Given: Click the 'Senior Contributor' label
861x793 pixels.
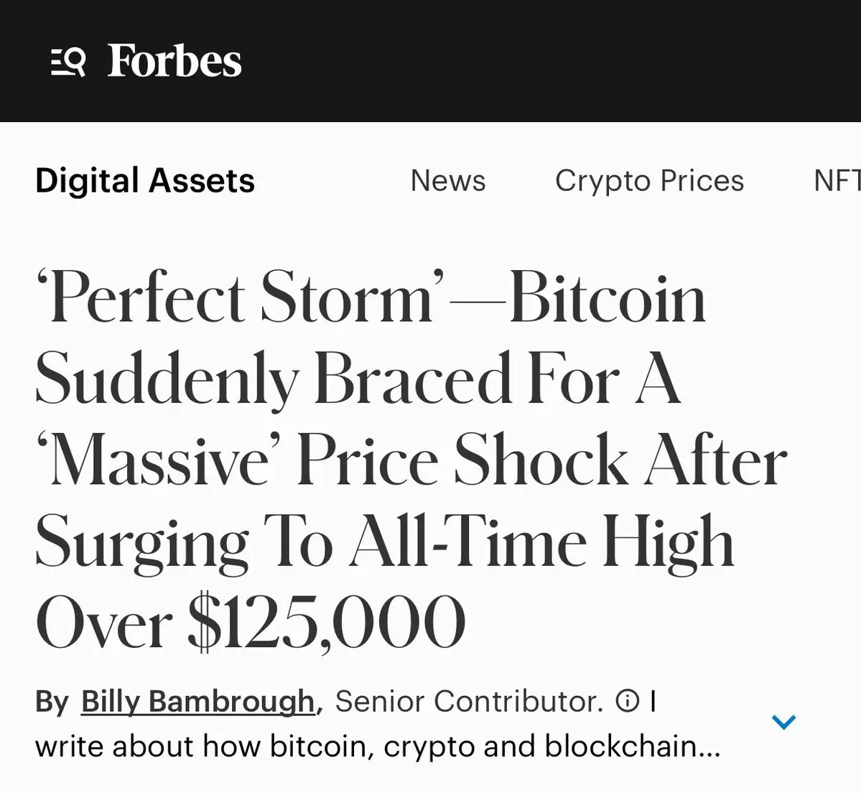Looking at the screenshot, I should 469,701.
